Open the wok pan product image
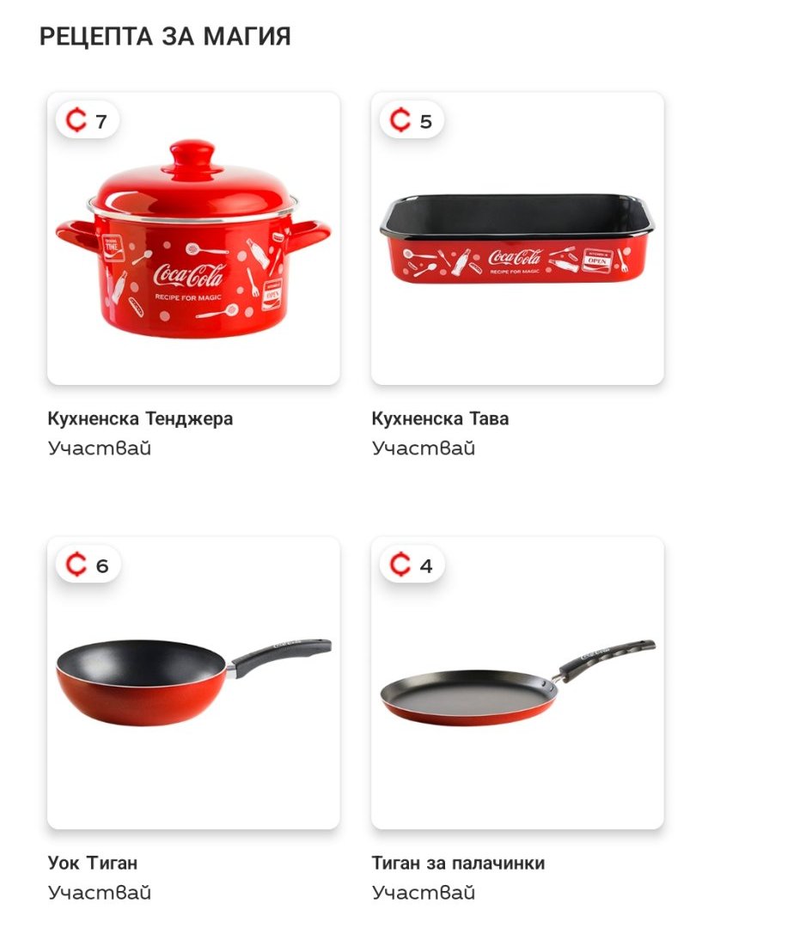This screenshot has height=928, width=812. tap(193, 681)
